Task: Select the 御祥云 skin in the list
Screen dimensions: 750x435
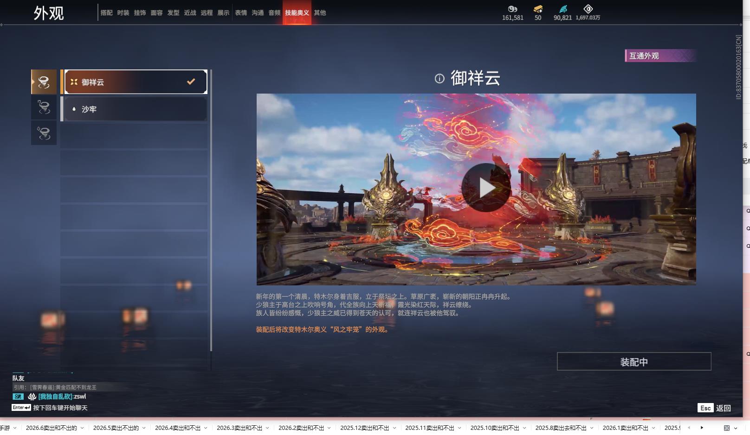Action: pos(136,82)
